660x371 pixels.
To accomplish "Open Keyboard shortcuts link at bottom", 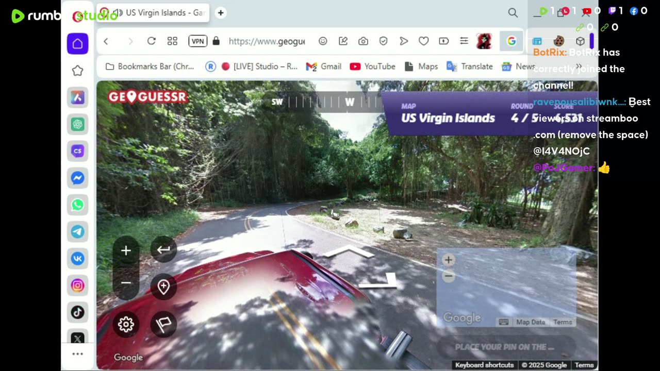I will pyautogui.click(x=484, y=365).
